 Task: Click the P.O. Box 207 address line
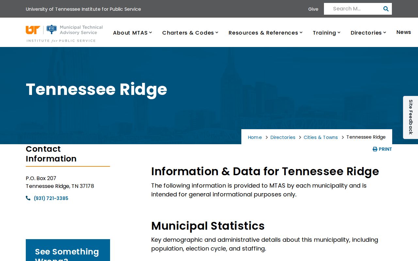click(x=41, y=178)
